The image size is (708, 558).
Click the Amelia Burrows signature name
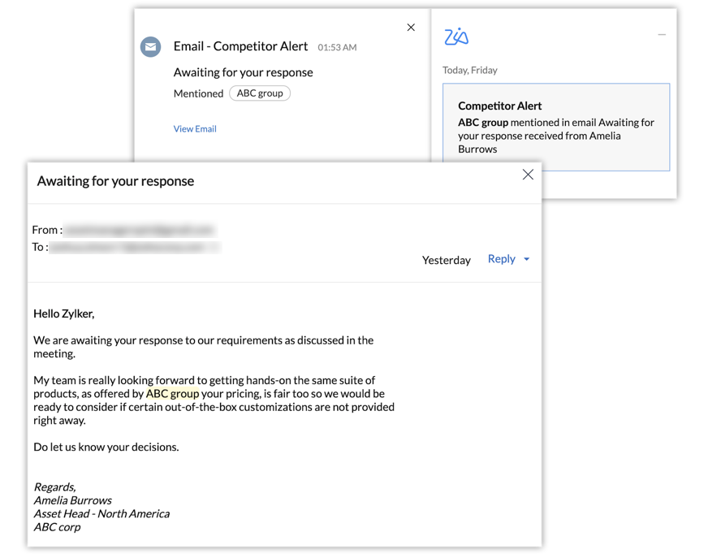coord(73,500)
